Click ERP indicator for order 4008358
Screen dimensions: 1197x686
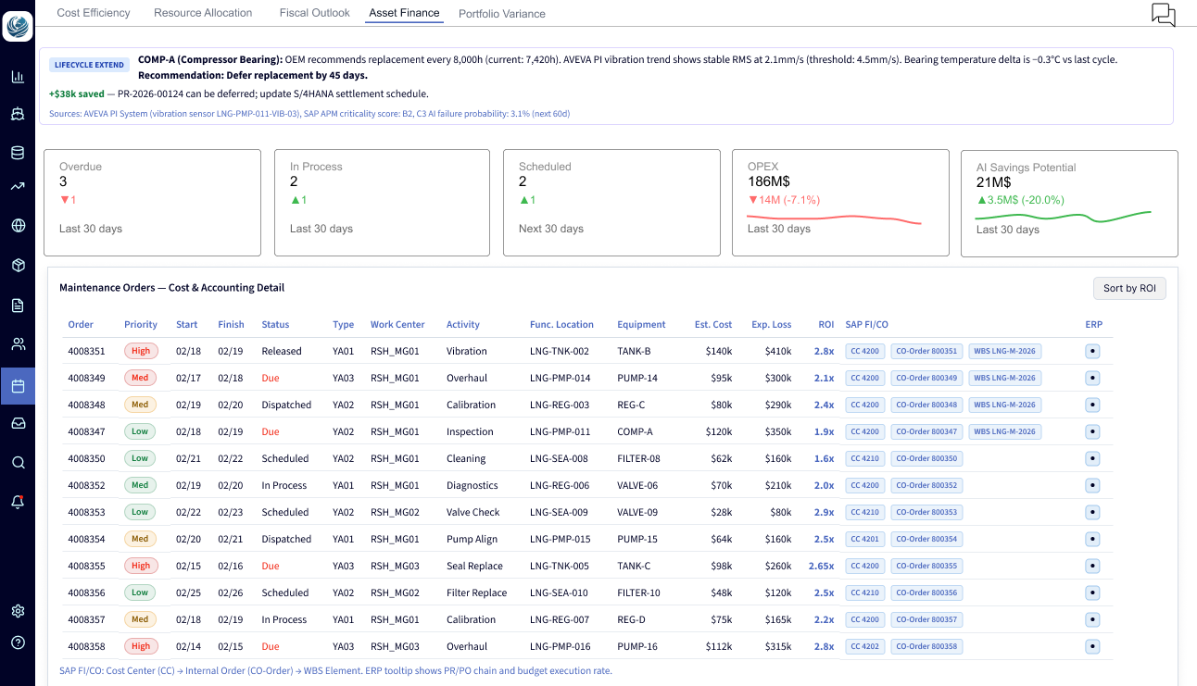click(x=1092, y=646)
